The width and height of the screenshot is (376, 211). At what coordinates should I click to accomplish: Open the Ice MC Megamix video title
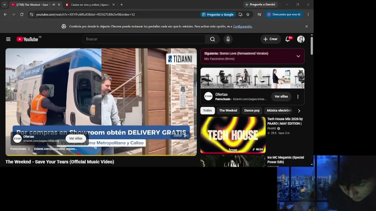coord(286,160)
